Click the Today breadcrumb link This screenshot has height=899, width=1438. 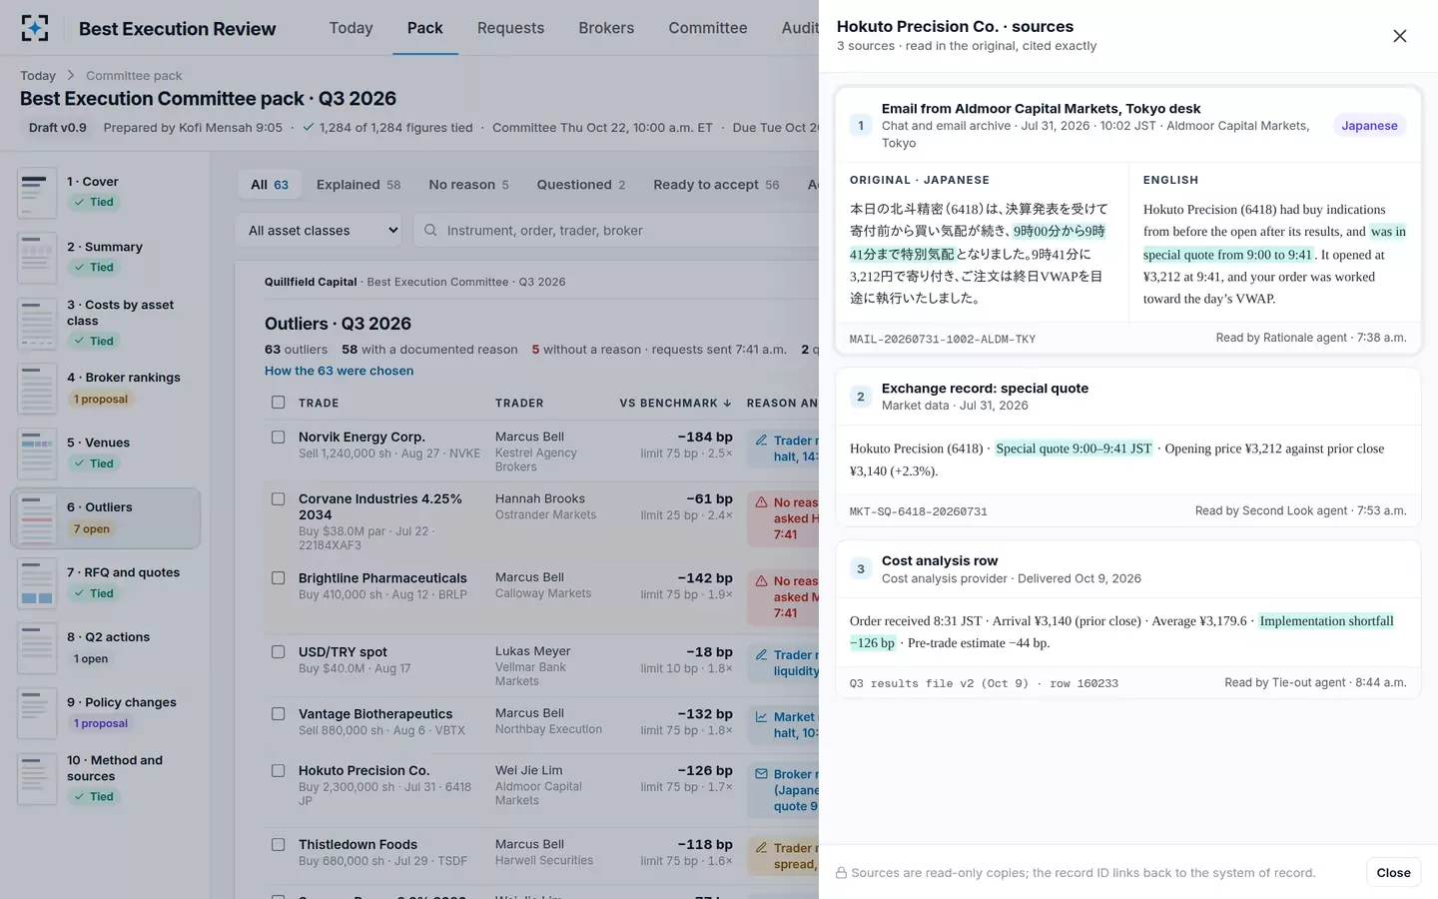click(38, 76)
